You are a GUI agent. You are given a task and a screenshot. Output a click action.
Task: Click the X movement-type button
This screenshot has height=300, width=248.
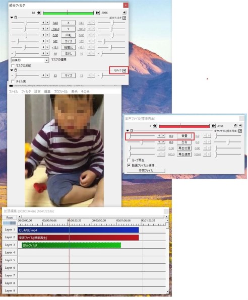pos(68,23)
